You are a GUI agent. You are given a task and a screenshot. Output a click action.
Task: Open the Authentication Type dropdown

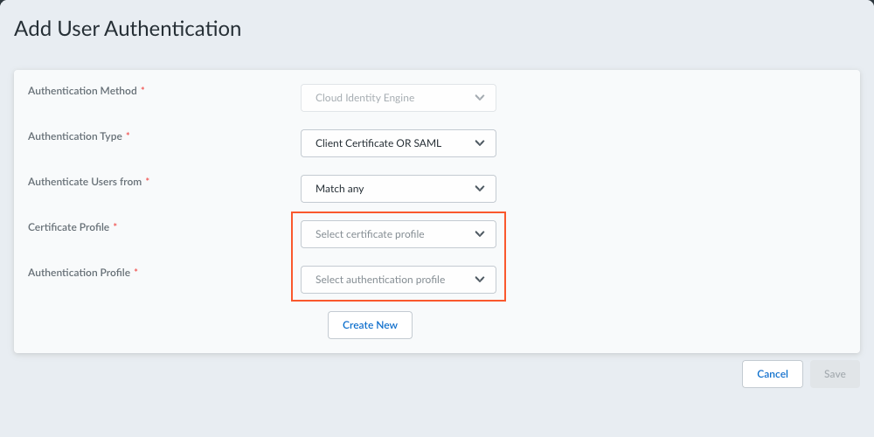tap(398, 143)
